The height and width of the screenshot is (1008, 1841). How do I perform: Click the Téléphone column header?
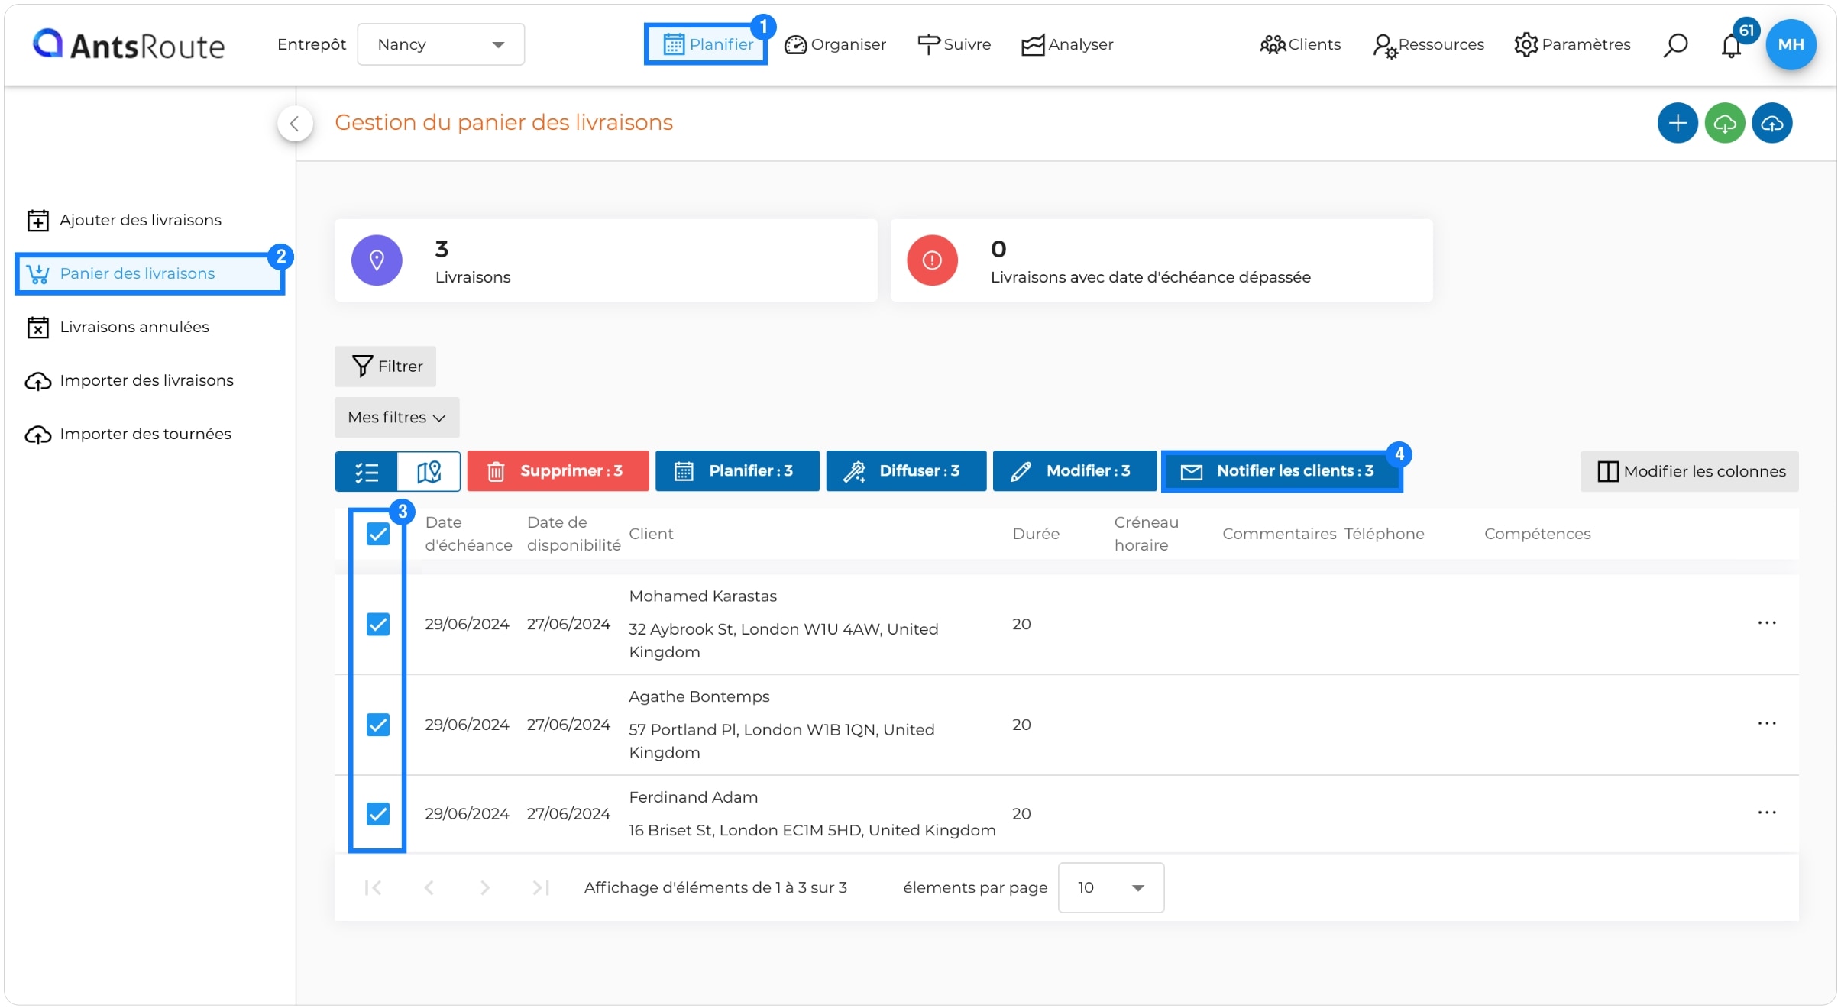[1384, 534]
